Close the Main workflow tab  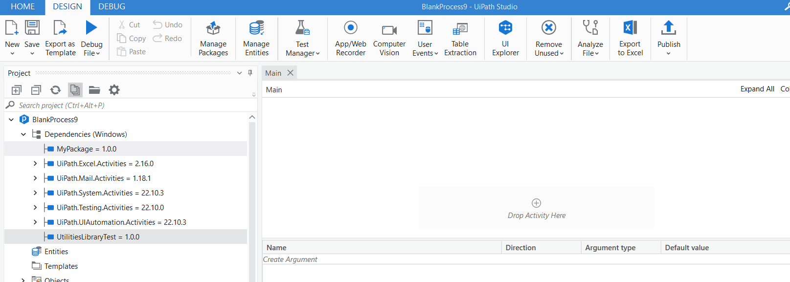coord(291,73)
